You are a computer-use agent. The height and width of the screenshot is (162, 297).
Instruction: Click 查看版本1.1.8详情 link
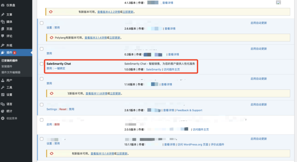pos(96,93)
